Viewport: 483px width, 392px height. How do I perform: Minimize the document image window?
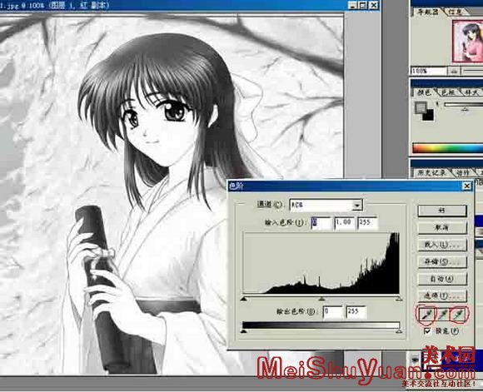[x=353, y=5]
